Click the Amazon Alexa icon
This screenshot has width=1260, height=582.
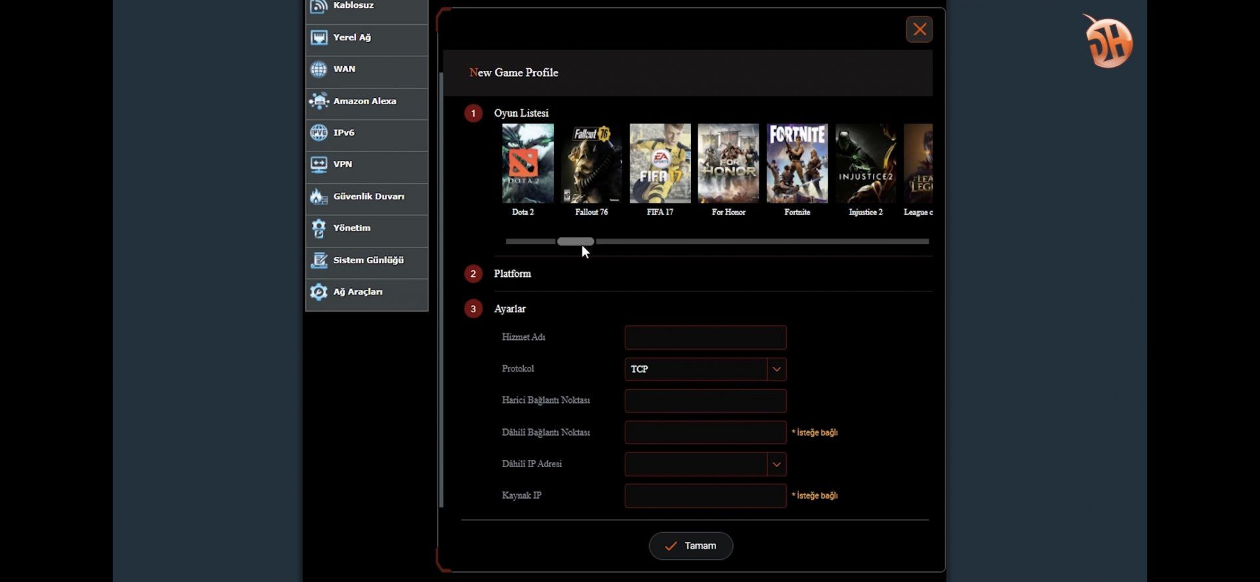pos(319,101)
